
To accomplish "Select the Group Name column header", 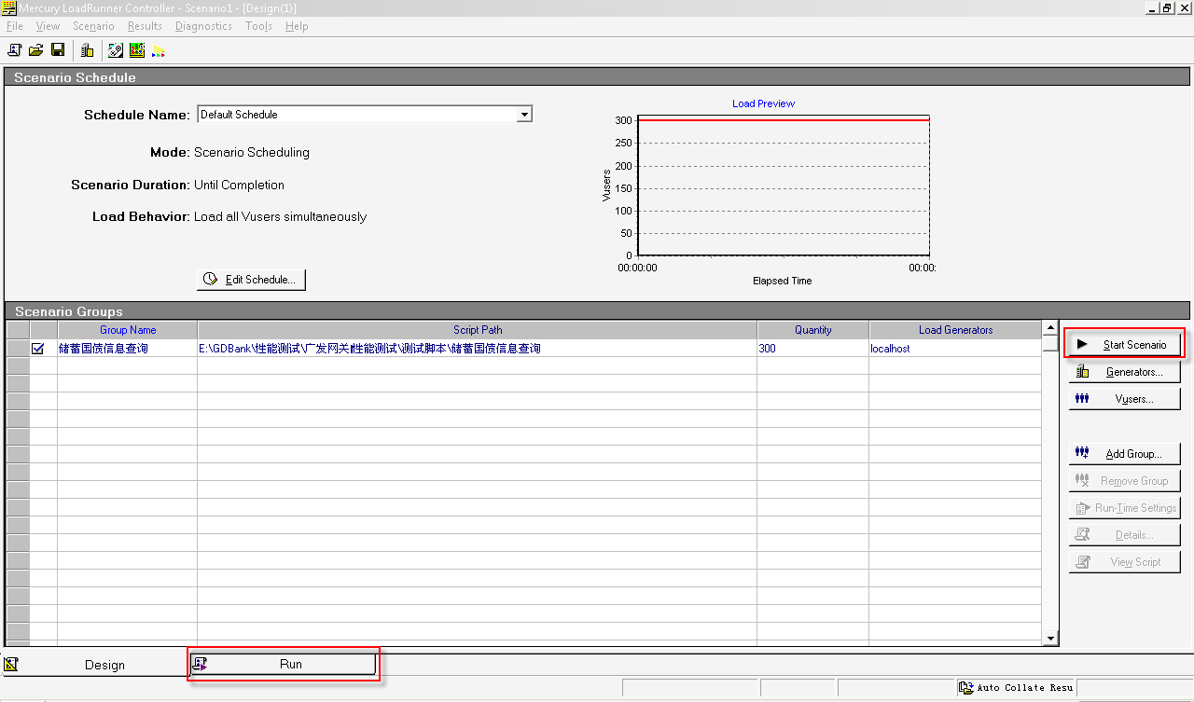I will pyautogui.click(x=128, y=330).
